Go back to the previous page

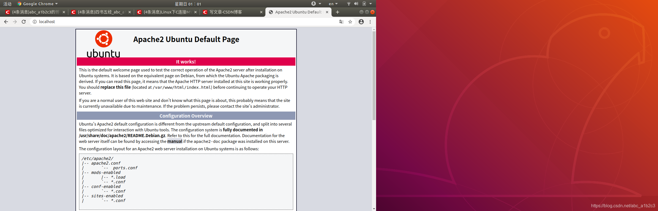(6, 22)
